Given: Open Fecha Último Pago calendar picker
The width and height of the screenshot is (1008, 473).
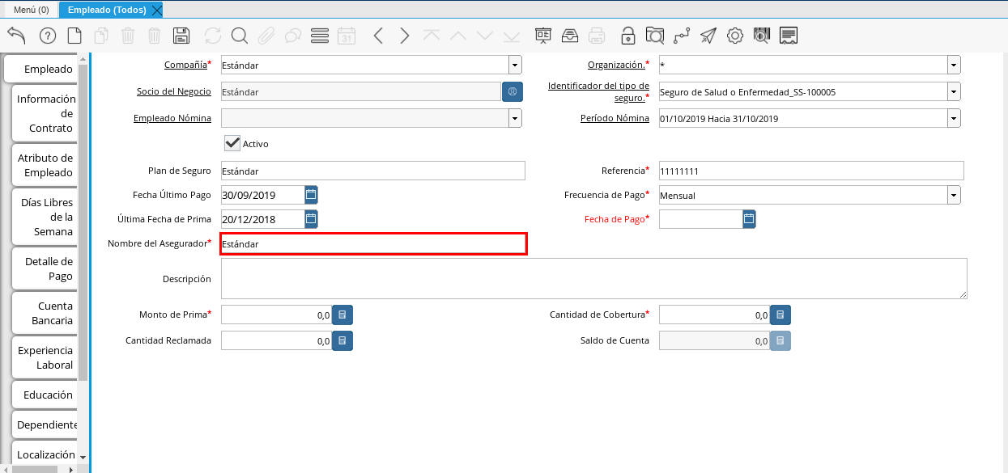Looking at the screenshot, I should 311,195.
